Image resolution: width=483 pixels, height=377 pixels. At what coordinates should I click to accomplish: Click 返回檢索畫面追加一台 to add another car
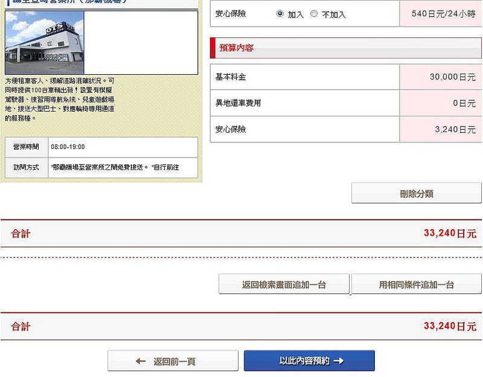pos(284,284)
